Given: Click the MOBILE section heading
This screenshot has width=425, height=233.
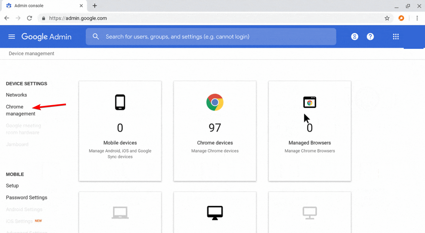Looking at the screenshot, I should (15, 174).
